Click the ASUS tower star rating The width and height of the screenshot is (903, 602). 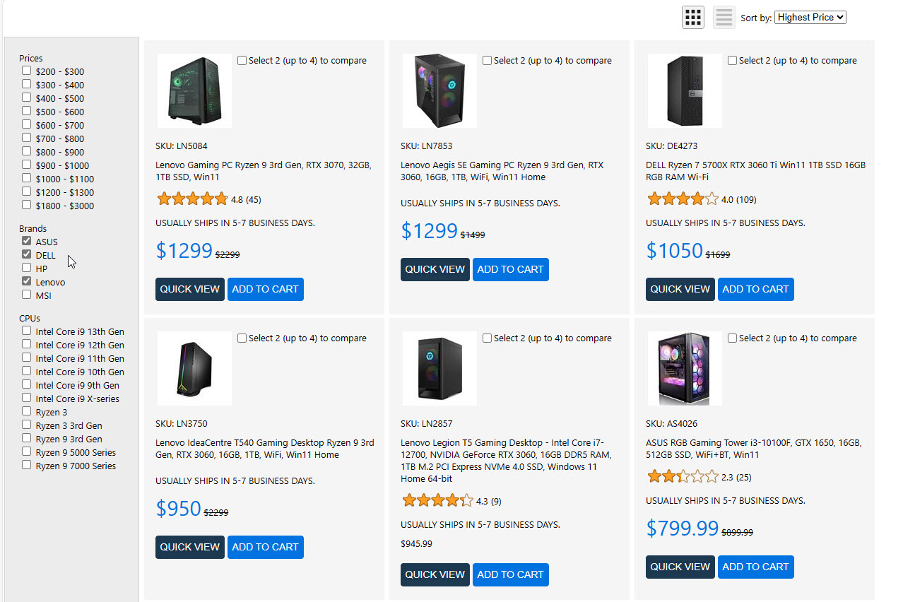[x=683, y=477]
